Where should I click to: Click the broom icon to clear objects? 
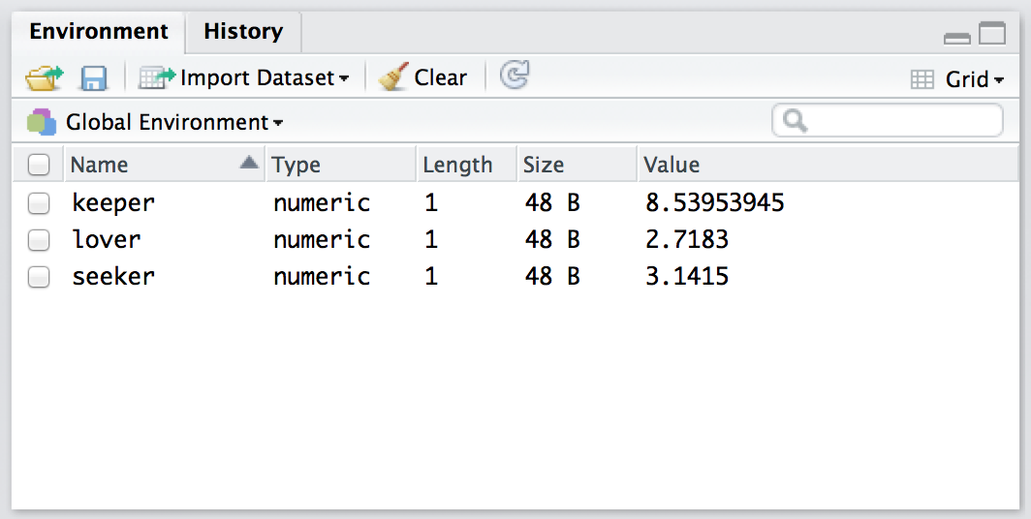point(393,77)
